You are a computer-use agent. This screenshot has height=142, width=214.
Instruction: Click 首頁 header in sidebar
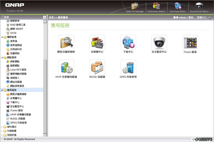coord(5,17)
